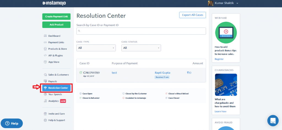Click the Case ID column header
The height and width of the screenshot is (130, 282).
tap(84, 63)
